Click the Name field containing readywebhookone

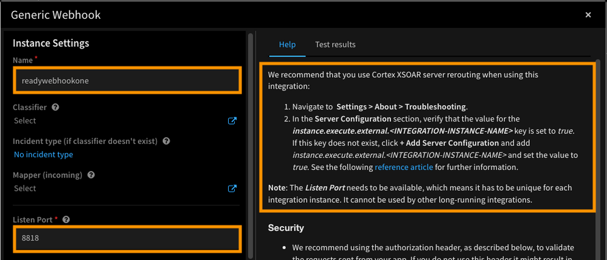pyautogui.click(x=127, y=81)
